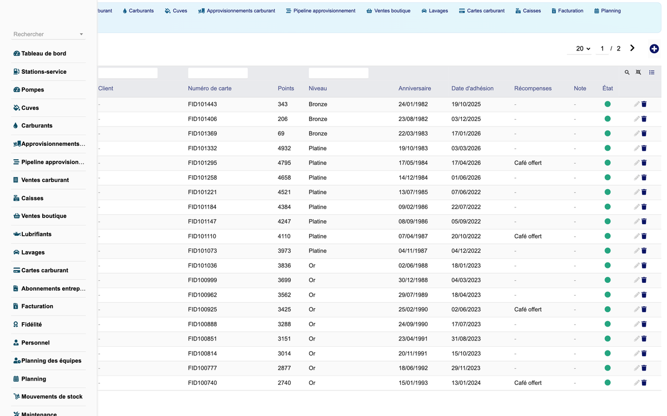Screen dimensions: 667x416
Task: Open the column list options icon
Action: pos(652,73)
